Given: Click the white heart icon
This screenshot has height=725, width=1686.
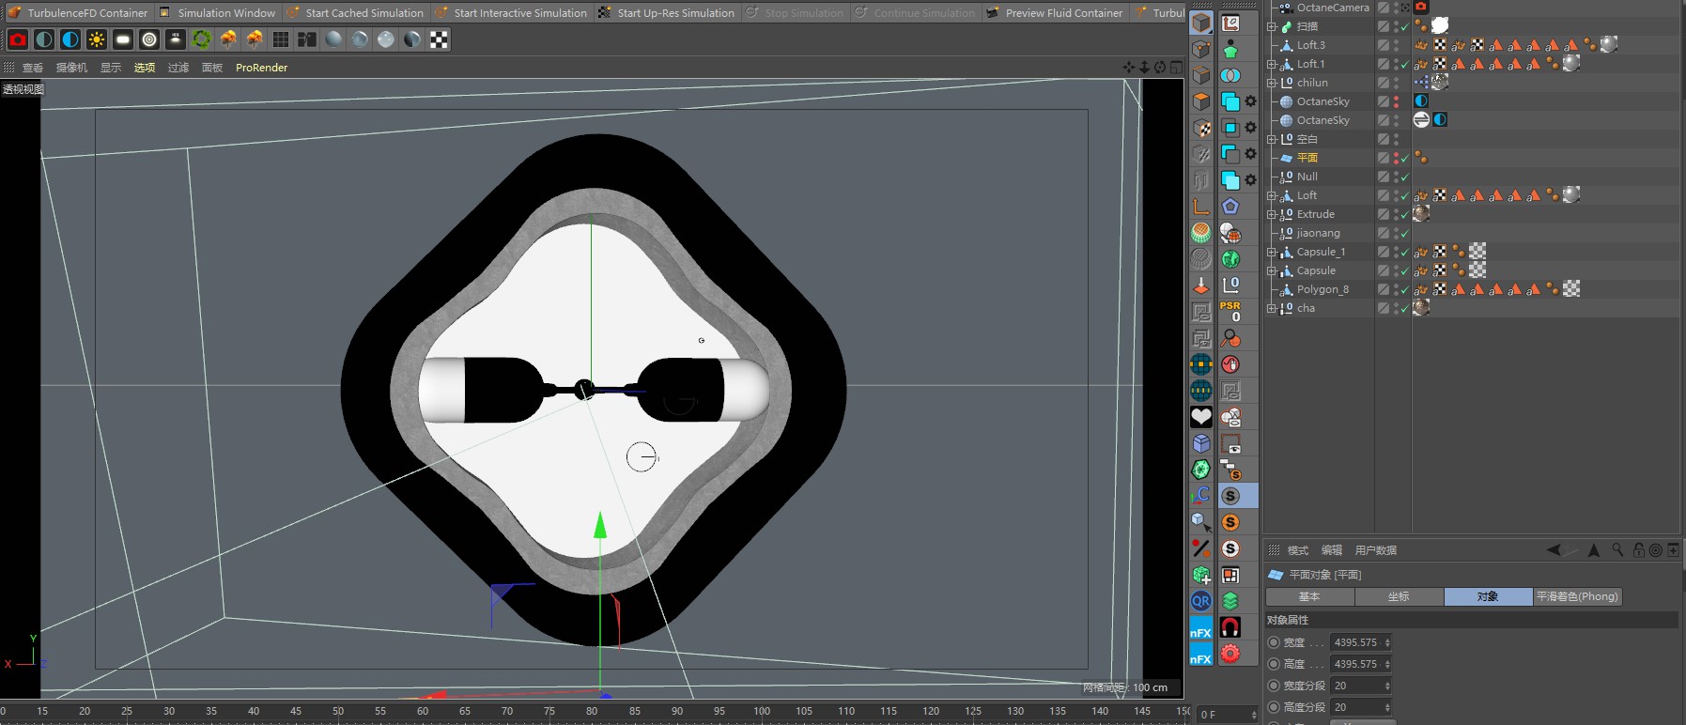Looking at the screenshot, I should (1201, 417).
